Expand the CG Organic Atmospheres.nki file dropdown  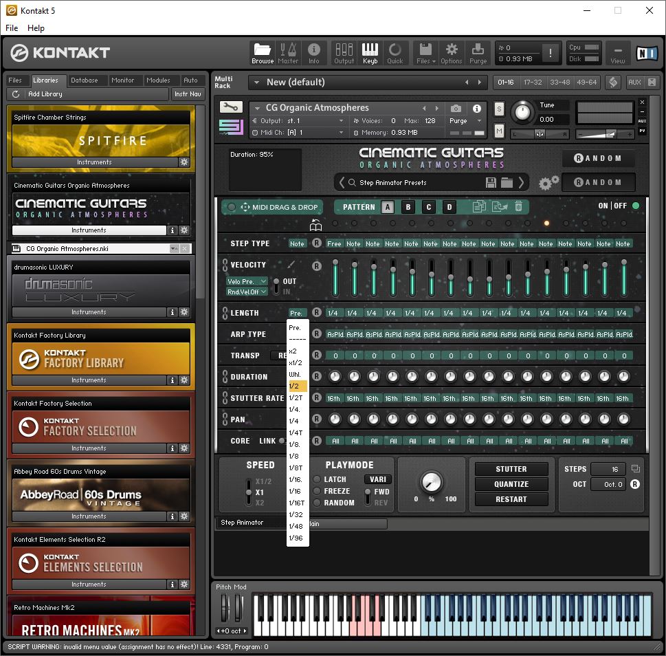click(x=174, y=248)
